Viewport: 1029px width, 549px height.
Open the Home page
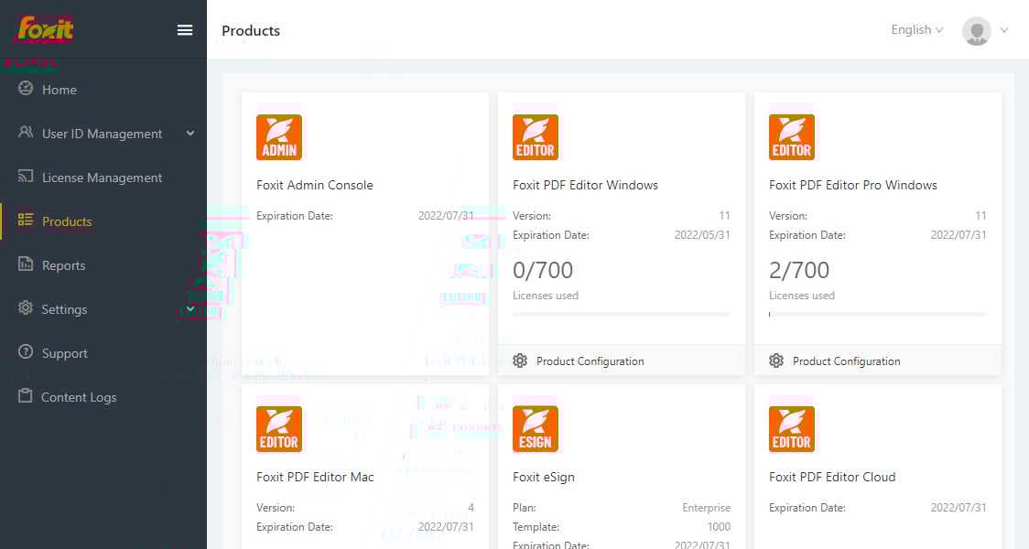click(60, 90)
